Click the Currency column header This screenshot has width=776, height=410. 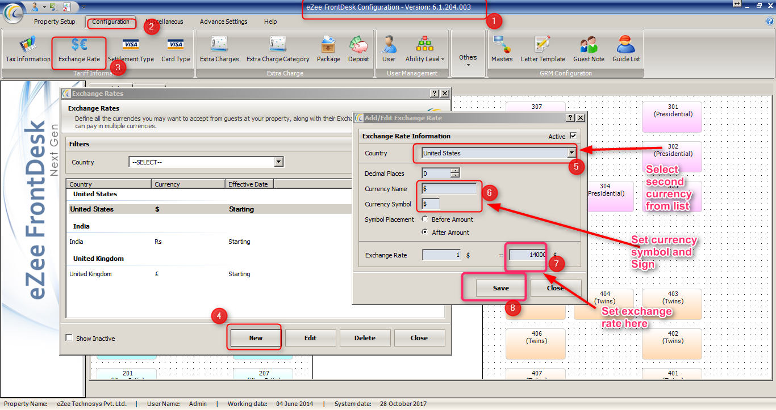[x=189, y=184]
